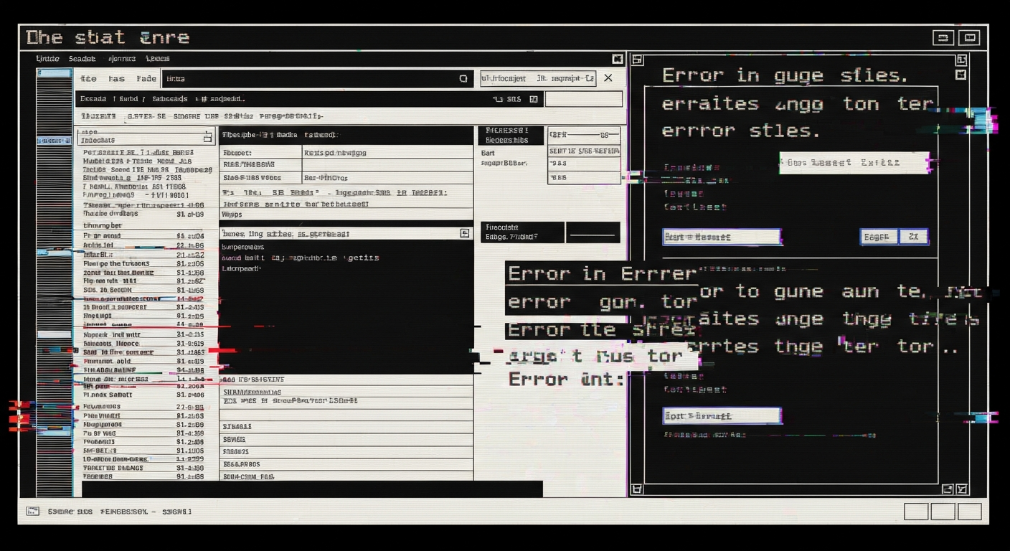This screenshot has height=551, width=1010.
Task: Open the Fade tab
Action: click(x=146, y=79)
